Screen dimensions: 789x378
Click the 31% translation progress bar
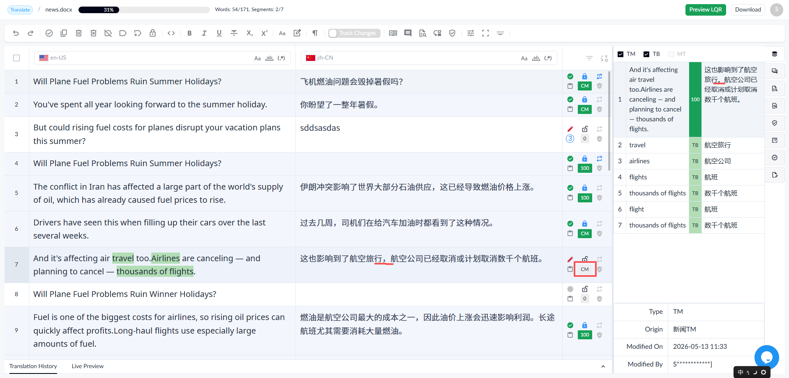tap(144, 10)
